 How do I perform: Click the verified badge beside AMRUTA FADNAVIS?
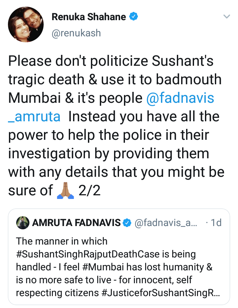tap(127, 223)
